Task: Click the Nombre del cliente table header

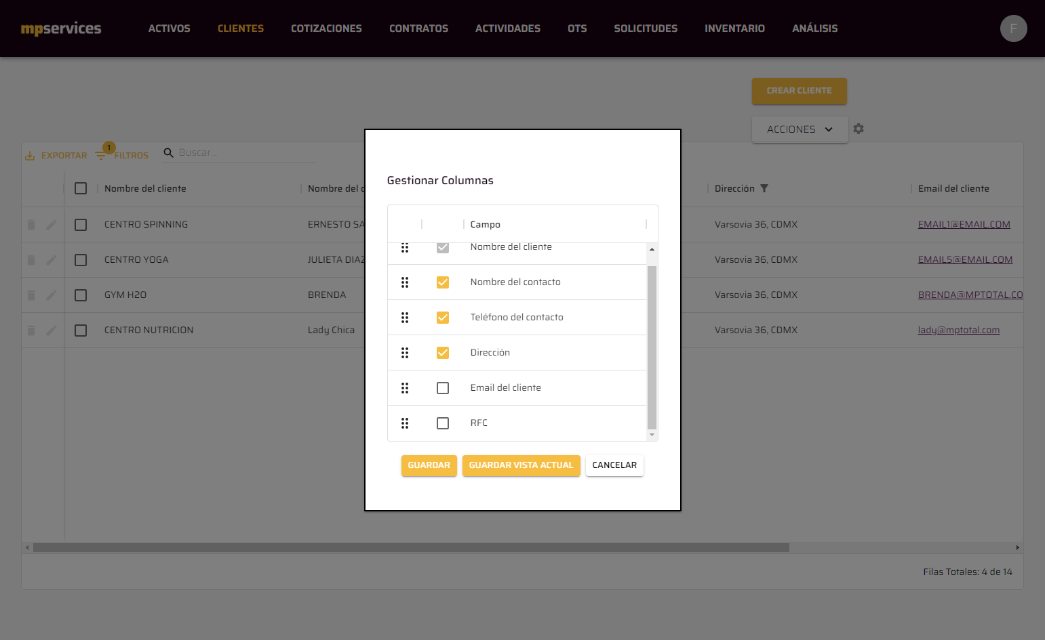Action: click(x=145, y=188)
